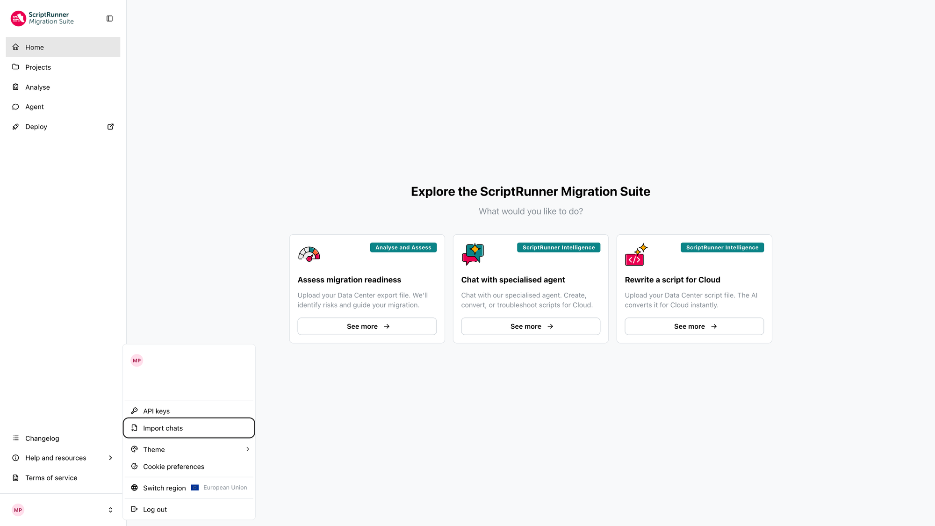Click the Deploy rocket icon
Screen dimensions: 935x526
pos(16,127)
